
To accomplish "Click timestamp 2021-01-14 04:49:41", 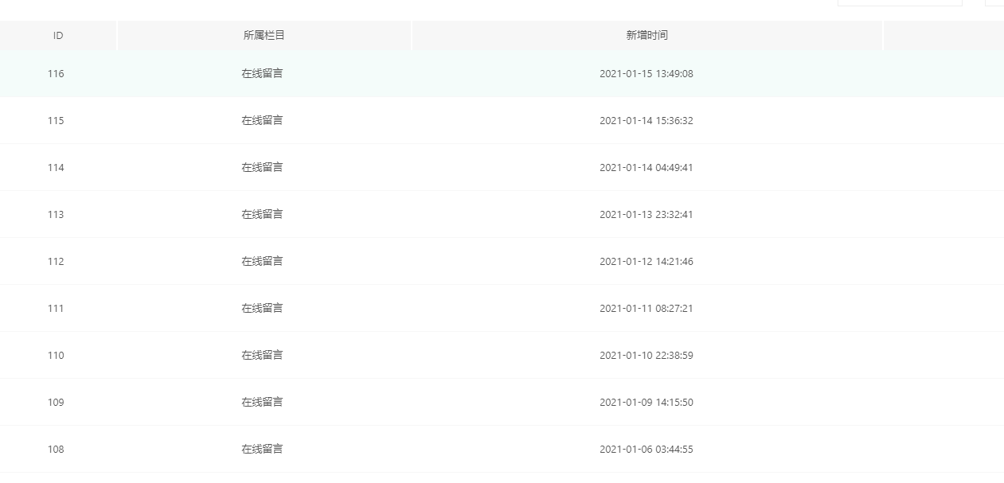I will 647,168.
